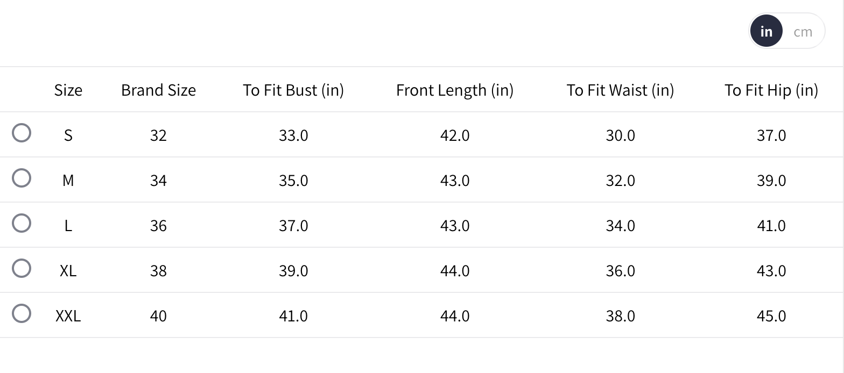844x373 pixels.
Task: Click front length 42.0 in S row
Action: coord(455,135)
